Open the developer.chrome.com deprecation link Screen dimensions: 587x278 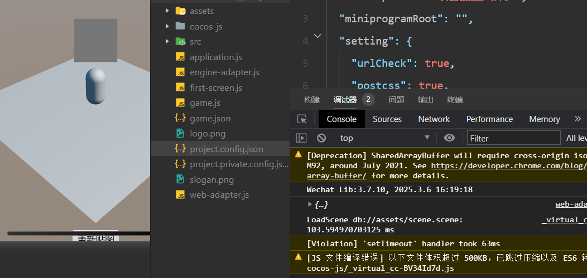point(508,165)
